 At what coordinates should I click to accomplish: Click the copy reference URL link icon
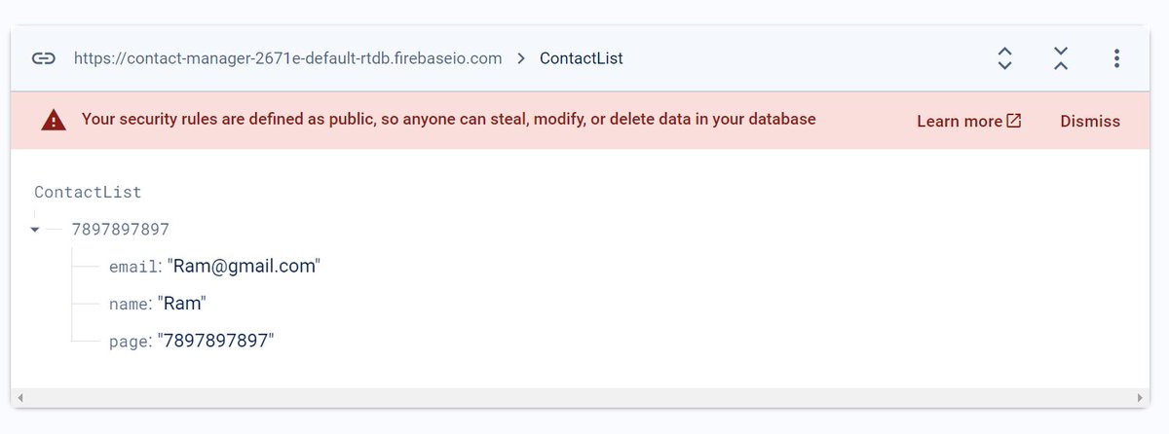click(x=43, y=58)
